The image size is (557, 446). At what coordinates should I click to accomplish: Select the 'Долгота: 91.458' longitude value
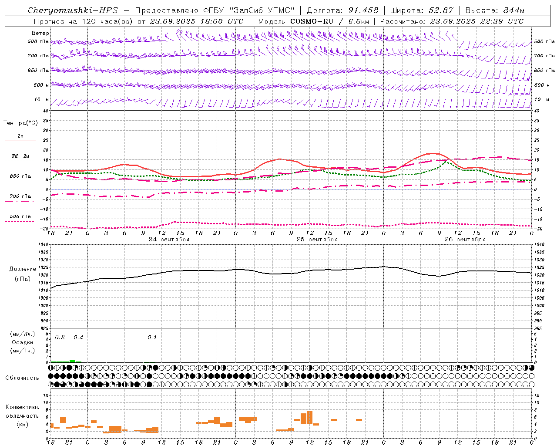(342, 10)
